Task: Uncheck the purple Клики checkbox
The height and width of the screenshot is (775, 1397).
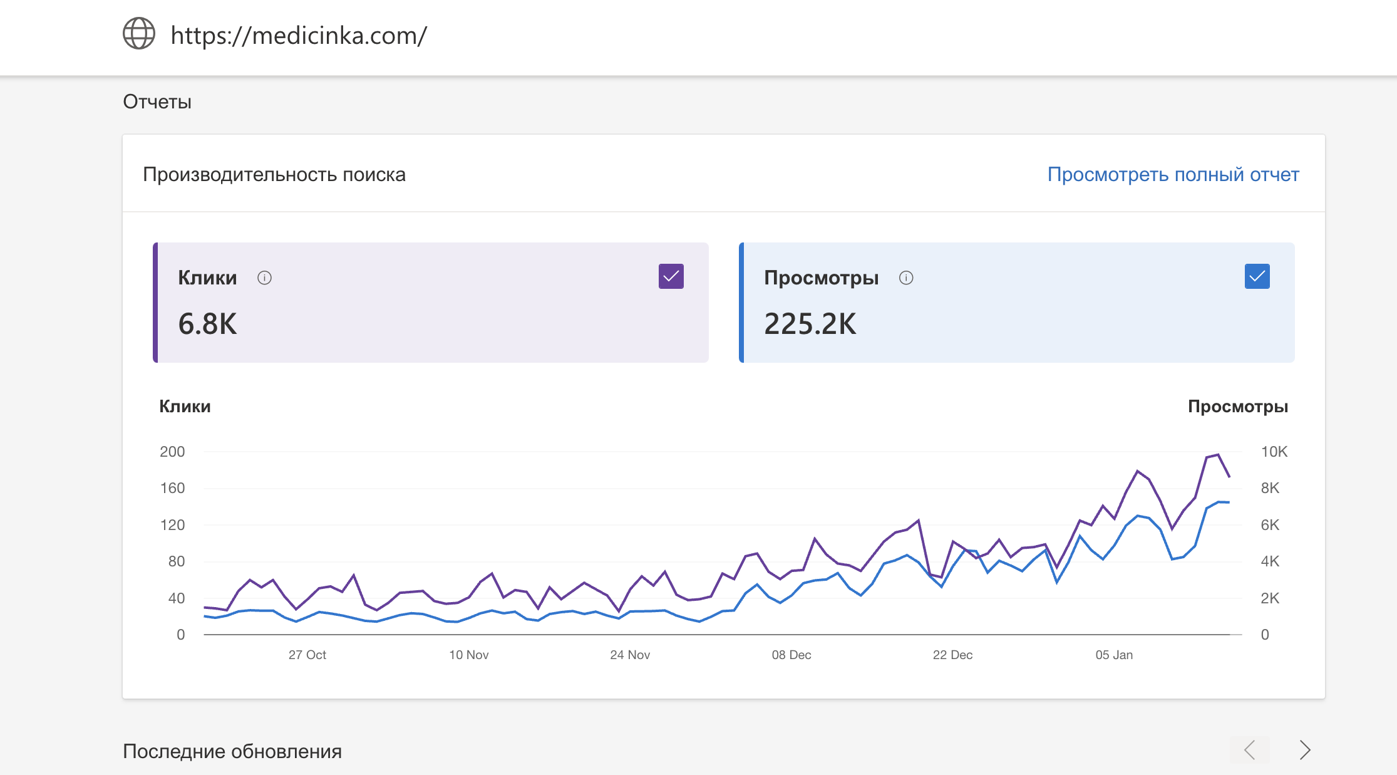Action: [x=671, y=276]
